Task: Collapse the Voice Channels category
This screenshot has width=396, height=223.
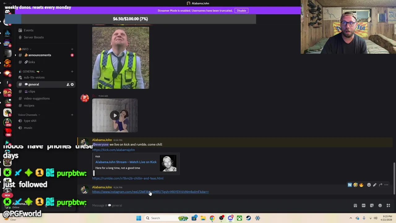Action: tap(29, 115)
